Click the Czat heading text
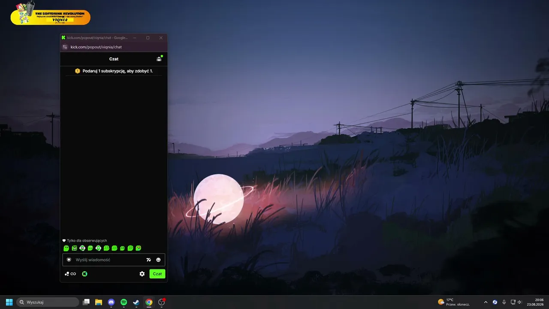Viewport: 549px width, 309px height. click(114, 59)
